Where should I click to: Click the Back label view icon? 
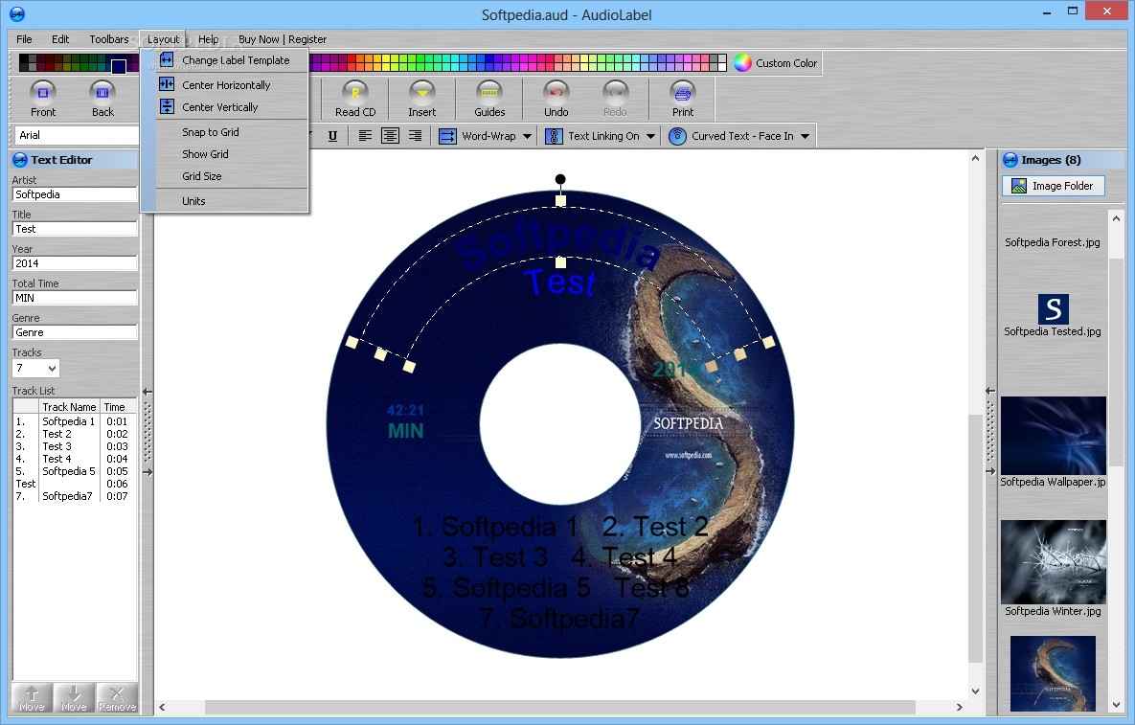click(x=102, y=92)
